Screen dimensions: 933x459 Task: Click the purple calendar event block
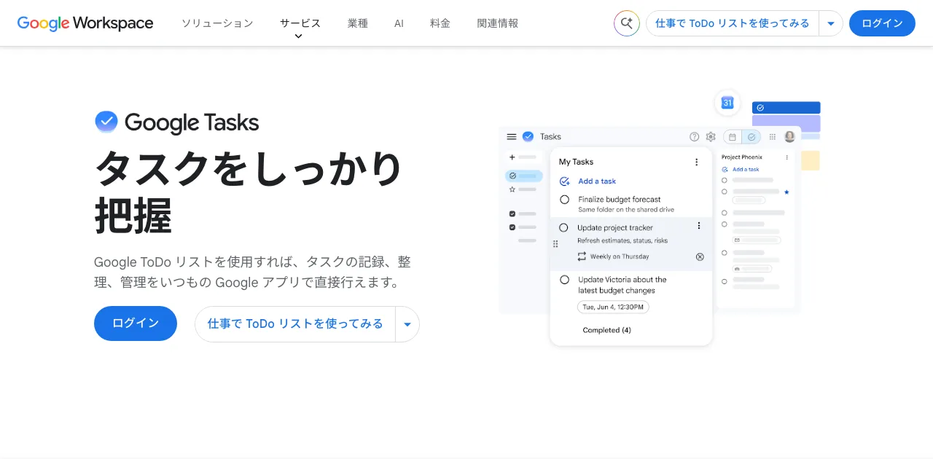pos(786,124)
